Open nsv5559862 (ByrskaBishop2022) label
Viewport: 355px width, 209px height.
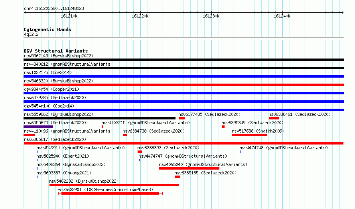click(59, 114)
